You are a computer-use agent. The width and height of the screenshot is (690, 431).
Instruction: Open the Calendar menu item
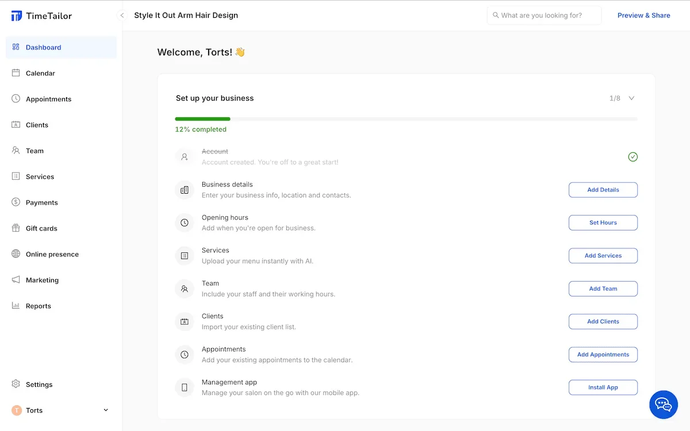(x=61, y=73)
